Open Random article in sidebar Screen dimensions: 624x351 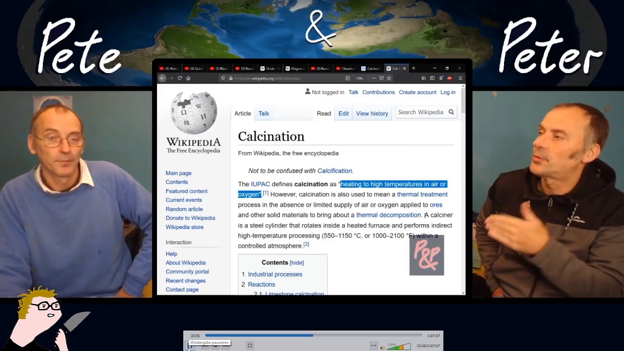184,209
